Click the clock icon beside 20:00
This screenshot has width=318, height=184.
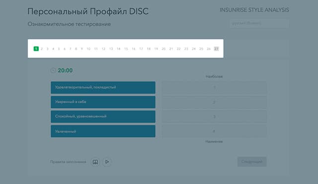[x=53, y=70]
